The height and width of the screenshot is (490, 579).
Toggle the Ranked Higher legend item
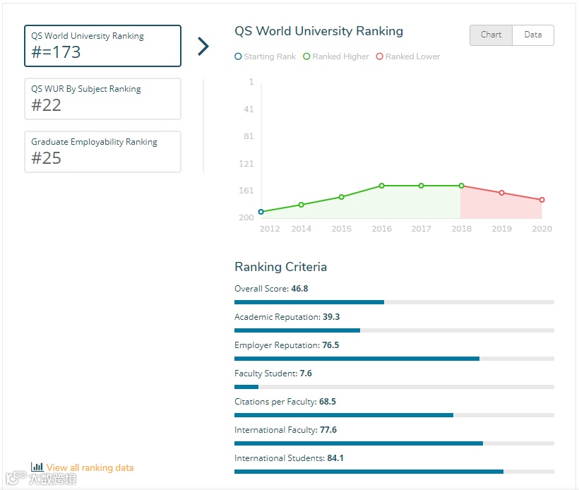click(335, 56)
